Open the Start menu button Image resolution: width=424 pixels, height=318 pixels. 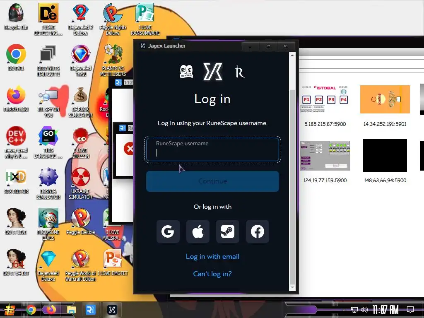(x=9, y=310)
